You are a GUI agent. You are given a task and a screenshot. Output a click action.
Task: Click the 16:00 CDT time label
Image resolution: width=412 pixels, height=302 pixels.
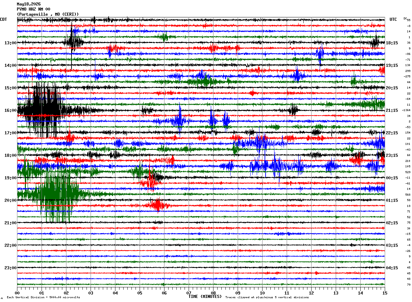point(10,110)
